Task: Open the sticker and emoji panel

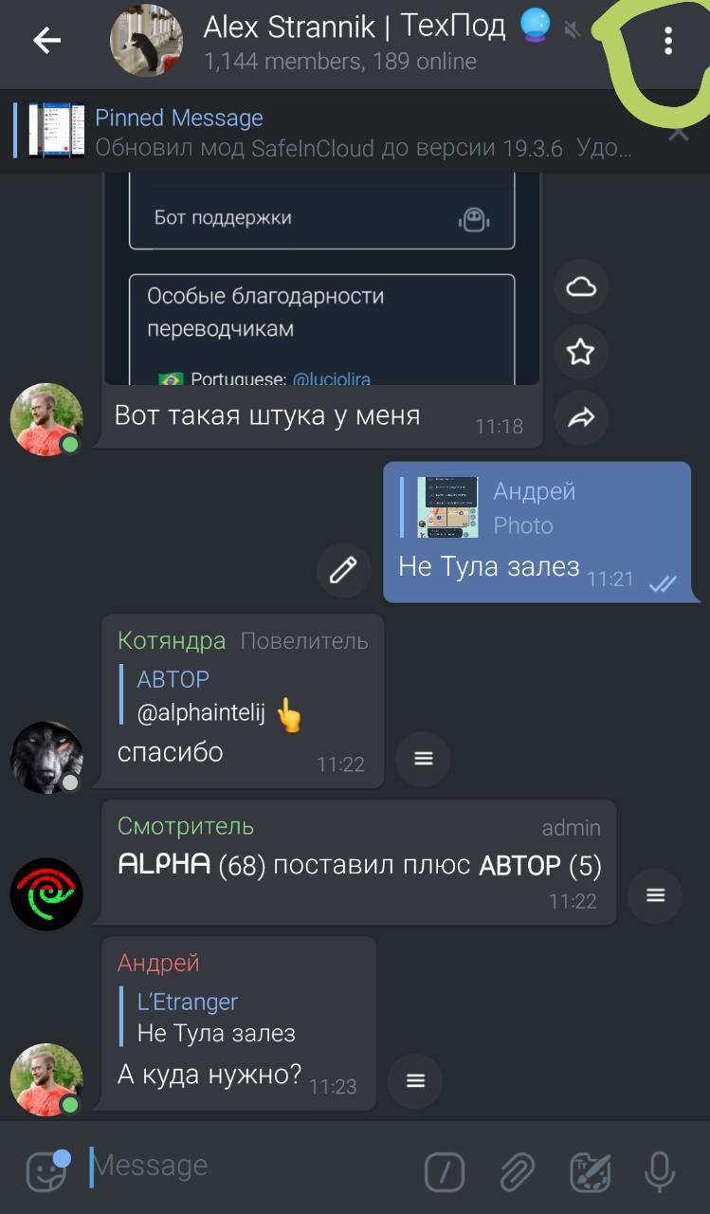Action: [x=47, y=1171]
